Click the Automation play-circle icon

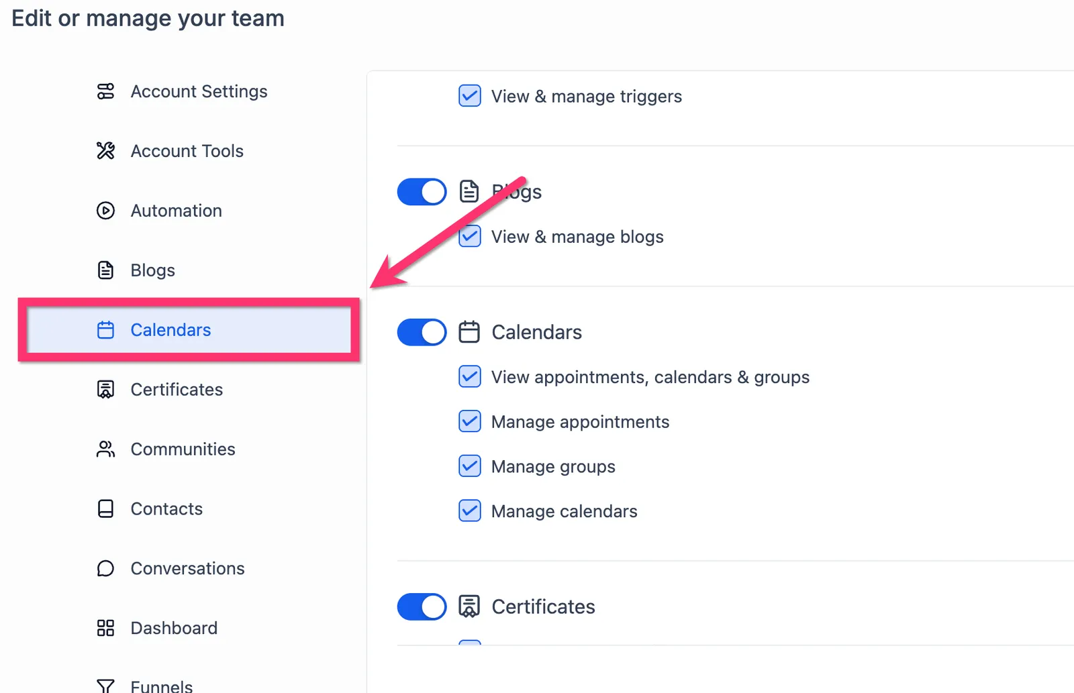coord(105,211)
